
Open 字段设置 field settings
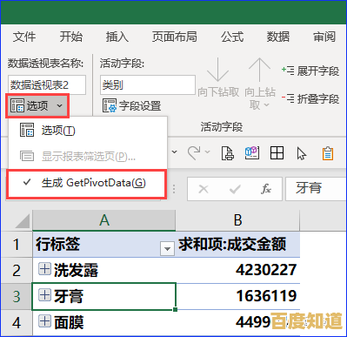(131, 105)
